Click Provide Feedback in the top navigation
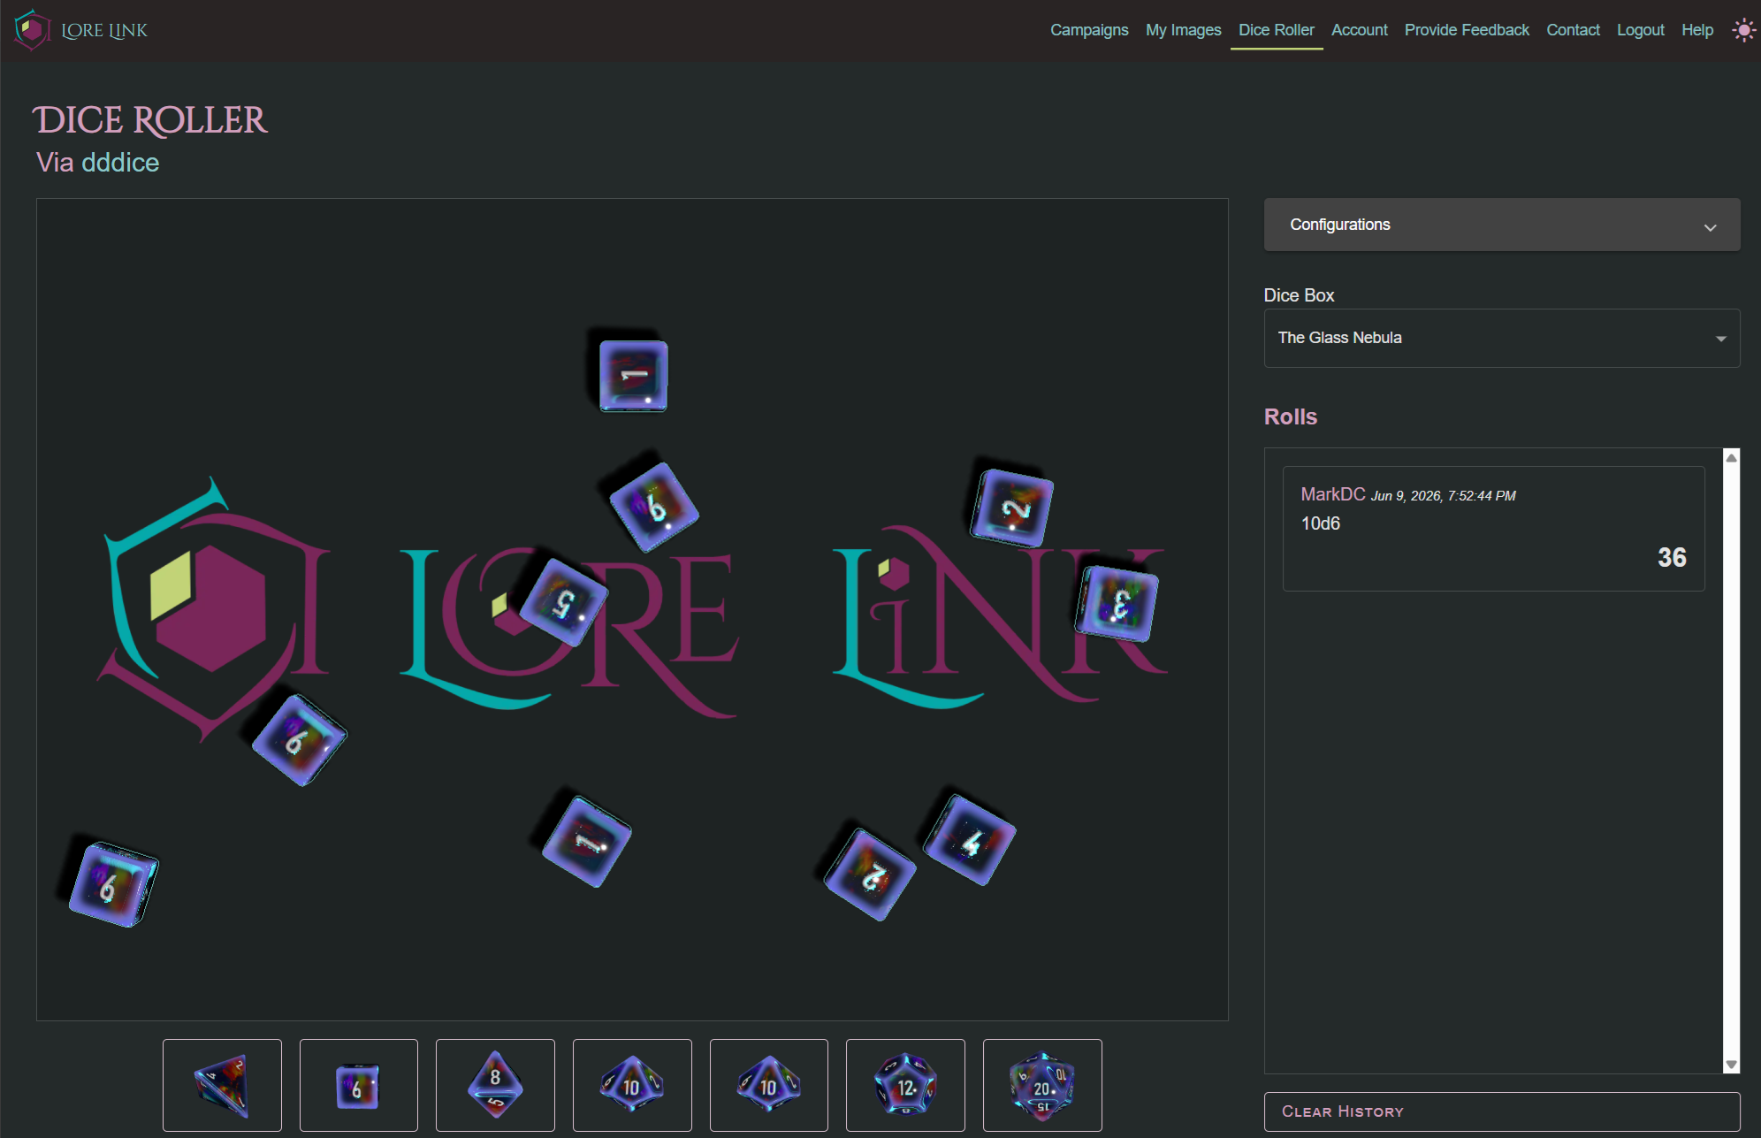Image resolution: width=1761 pixels, height=1138 pixels. (x=1467, y=30)
